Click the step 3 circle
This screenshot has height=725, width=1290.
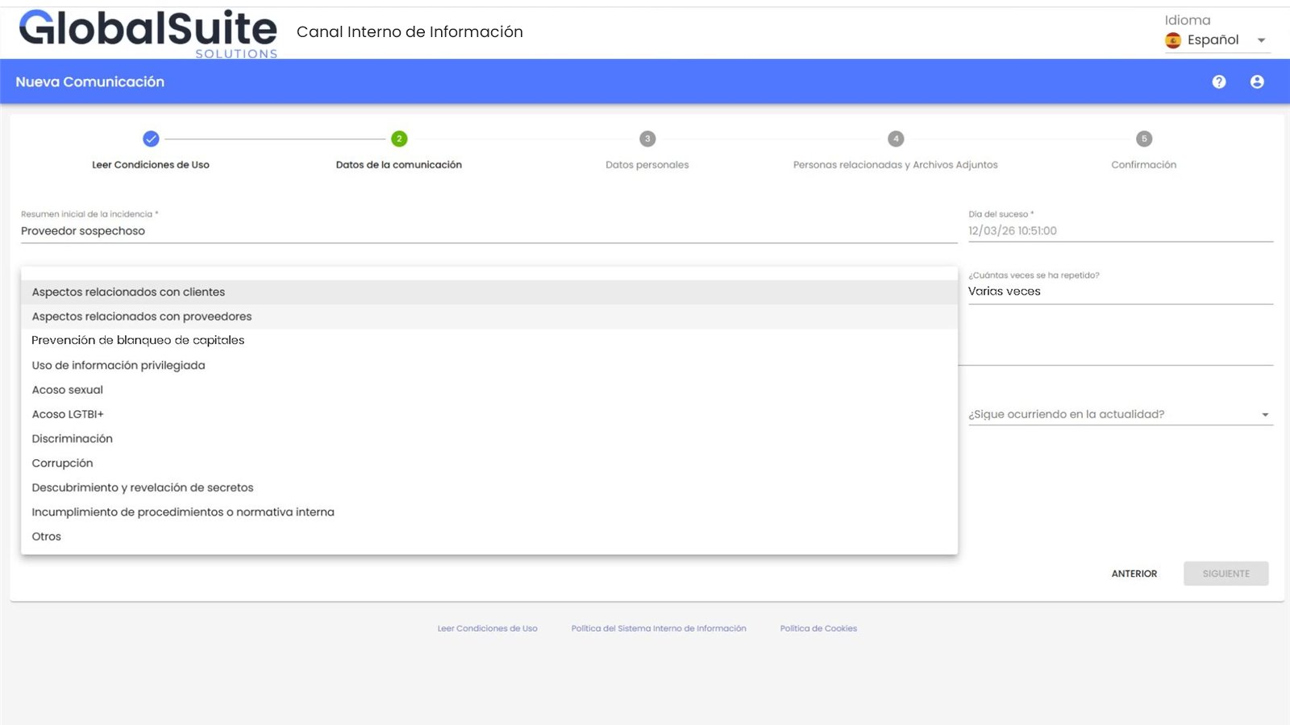[647, 139]
